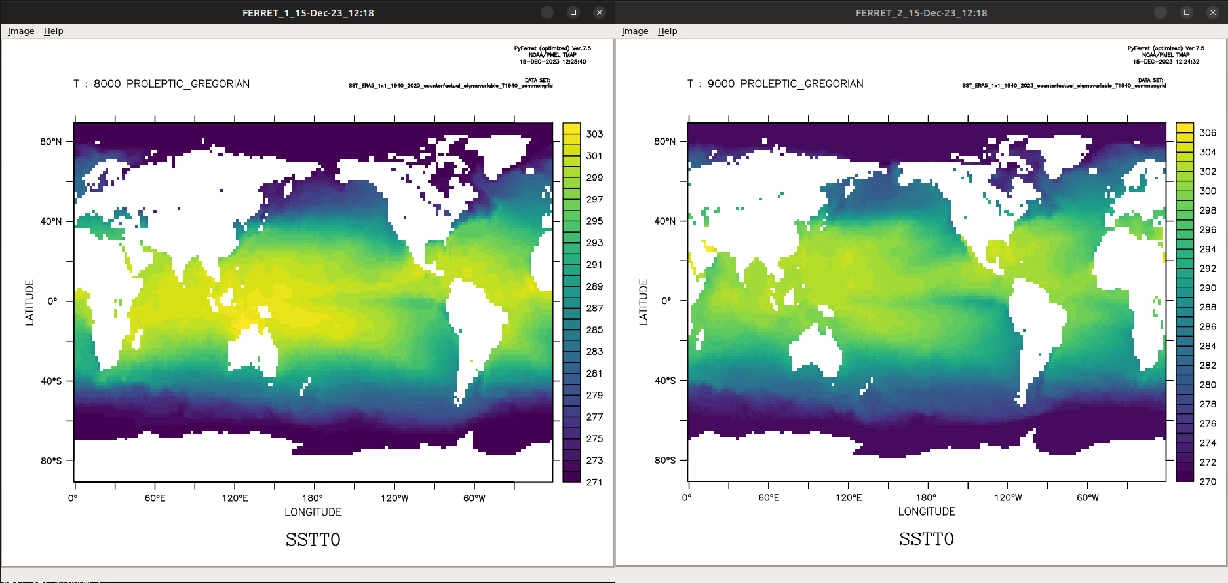Click the SSTT0 title under the left plot
The height and width of the screenshot is (583, 1228).
point(313,540)
